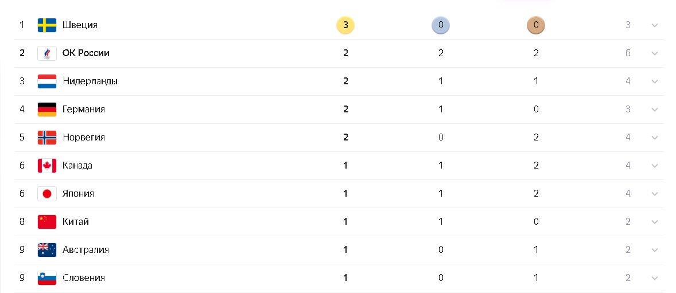The image size is (676, 293).
Task: Expand the ОК России medal details
Action: pos(654,53)
